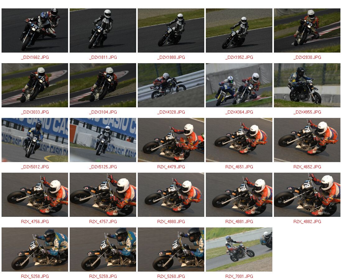View the _D2X4328.JPG guardrail photo thumbnail
This screenshot has width=342, height=280.
tap(171, 85)
